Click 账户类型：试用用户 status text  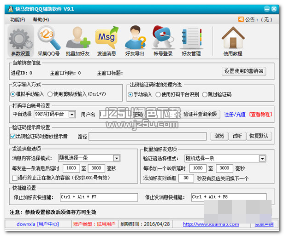(95, 224)
